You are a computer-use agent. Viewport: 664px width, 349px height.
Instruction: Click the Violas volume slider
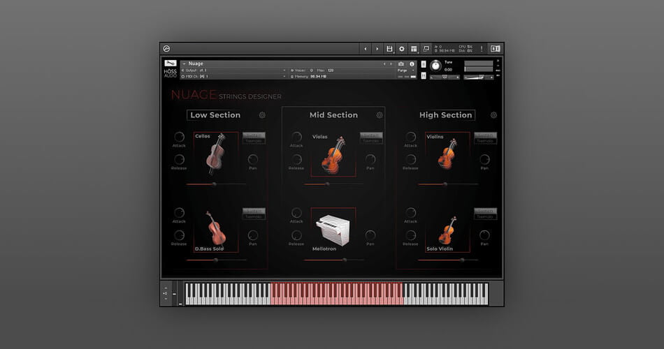click(x=333, y=184)
